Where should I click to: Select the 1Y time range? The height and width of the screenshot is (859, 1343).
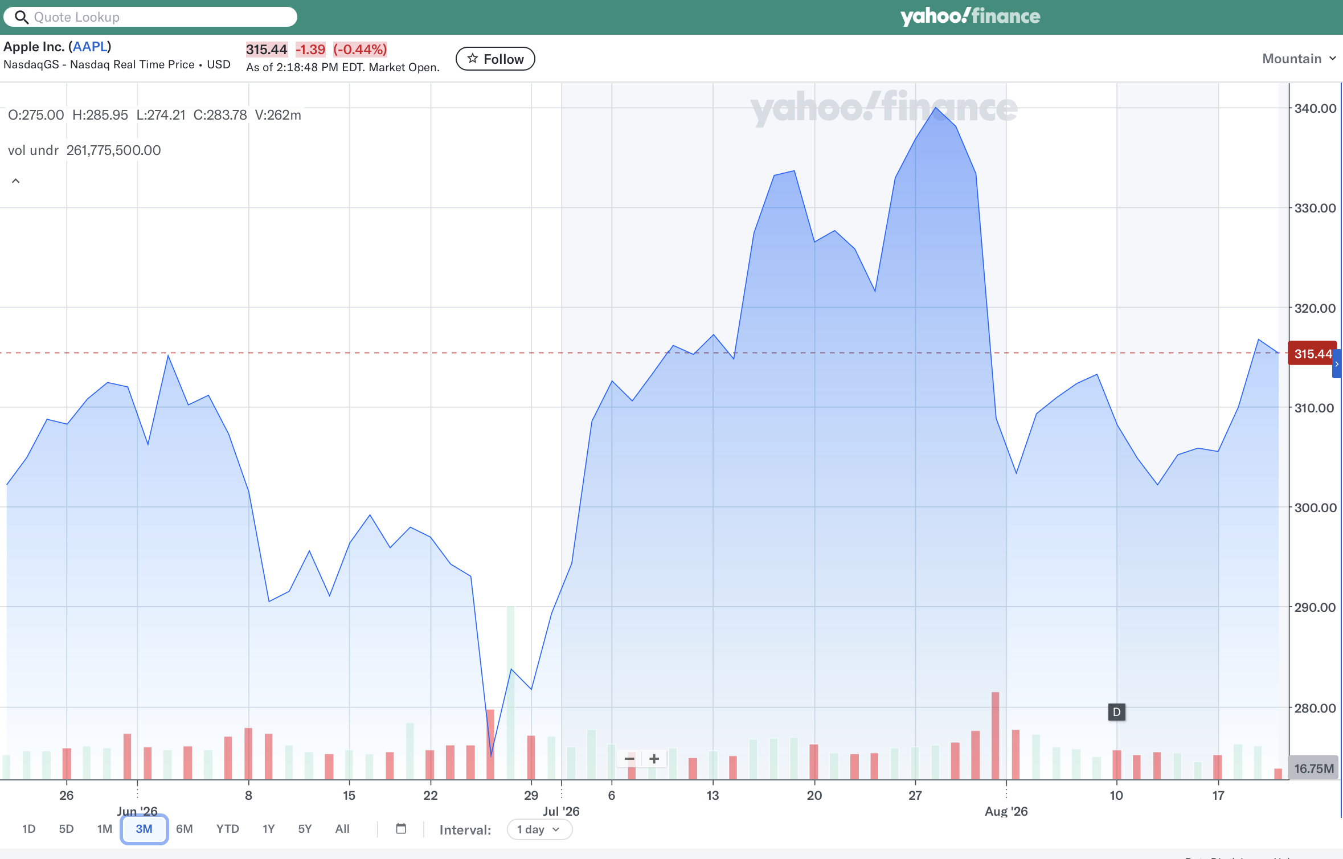pos(269,829)
